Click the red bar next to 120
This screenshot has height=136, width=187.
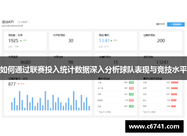pos(174,106)
